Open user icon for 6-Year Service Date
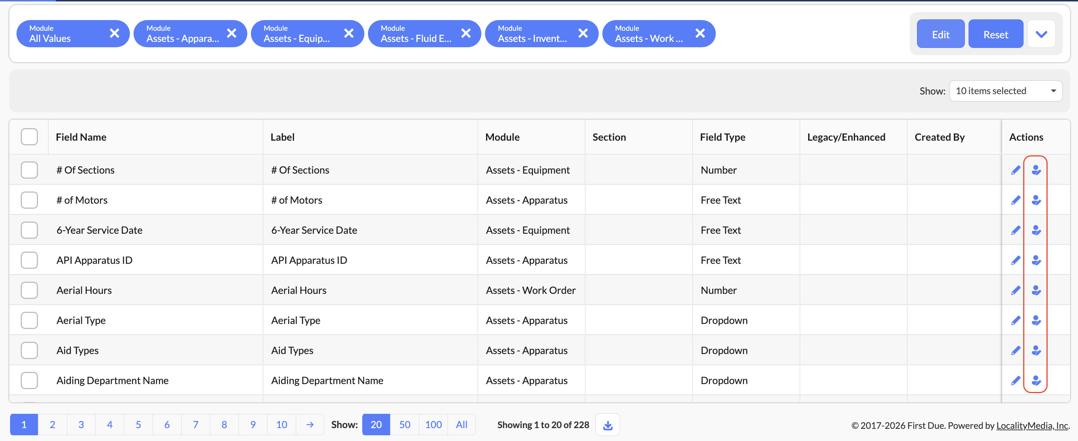Screen dimensions: 1078x441 (x=1036, y=230)
